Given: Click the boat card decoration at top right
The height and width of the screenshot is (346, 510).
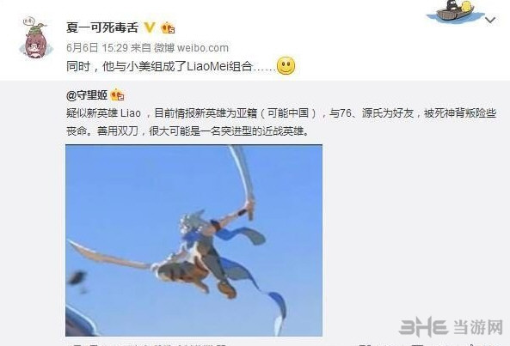Looking at the screenshot, I should tap(455, 11).
